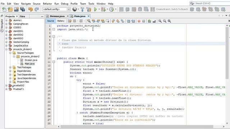Click Shift Line Left icon
This screenshot has height=129, width=230.
(x=129, y=21)
